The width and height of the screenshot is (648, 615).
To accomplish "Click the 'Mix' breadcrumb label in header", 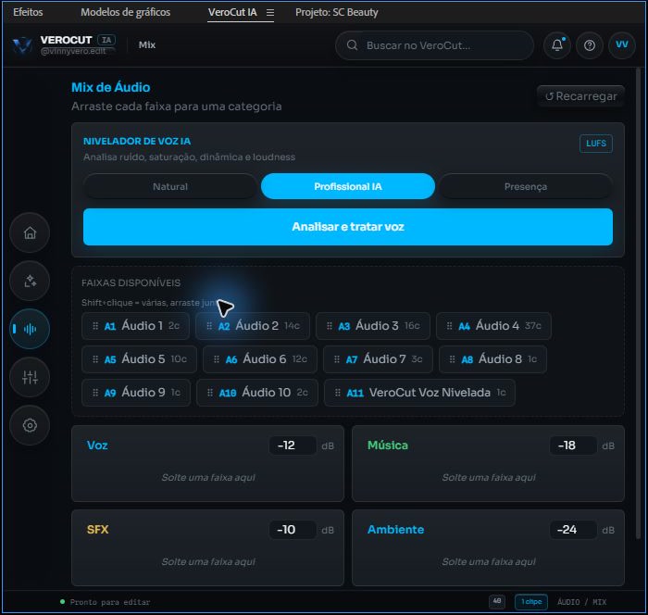I will [147, 45].
